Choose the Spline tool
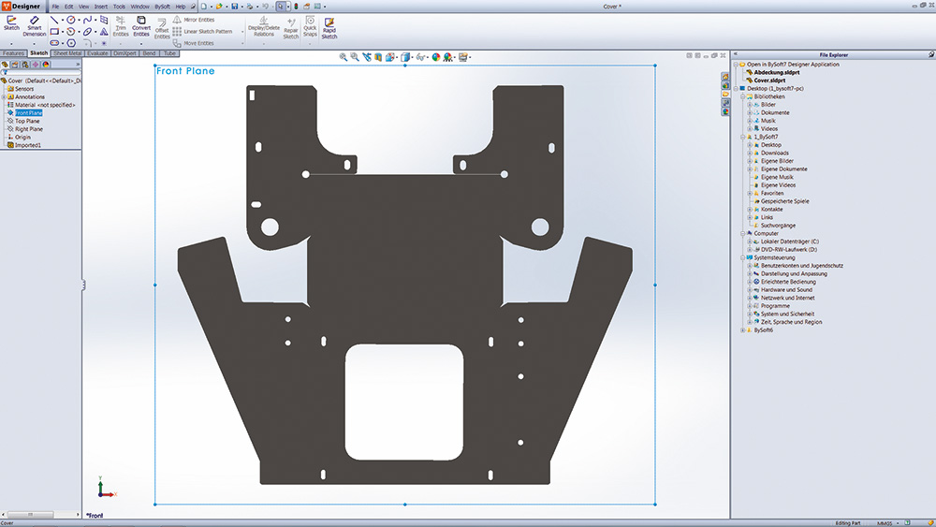This screenshot has height=527, width=936. point(88,20)
